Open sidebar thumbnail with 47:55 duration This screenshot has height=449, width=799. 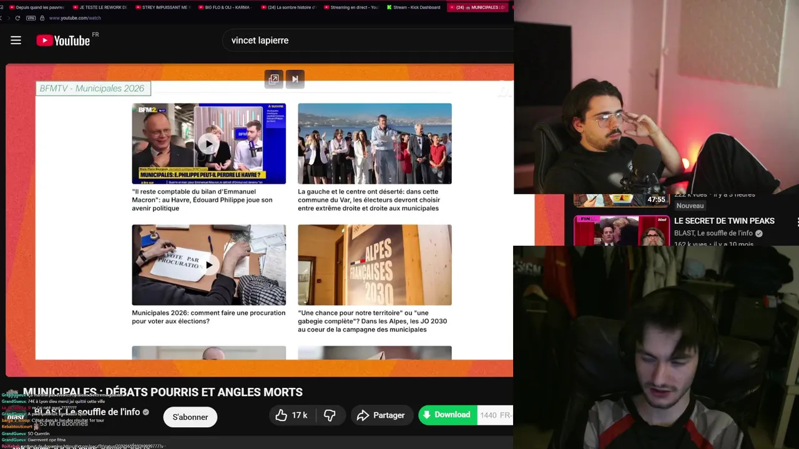[622, 200]
